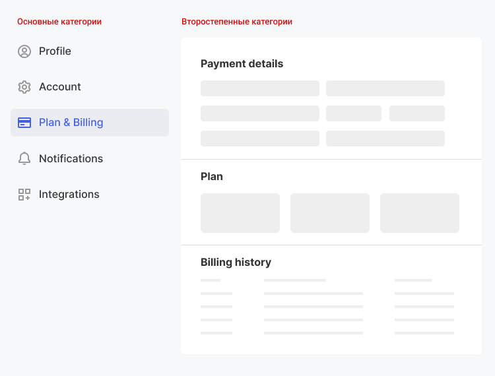Click the Billing history heading
The width and height of the screenshot is (495, 376).
(236, 263)
